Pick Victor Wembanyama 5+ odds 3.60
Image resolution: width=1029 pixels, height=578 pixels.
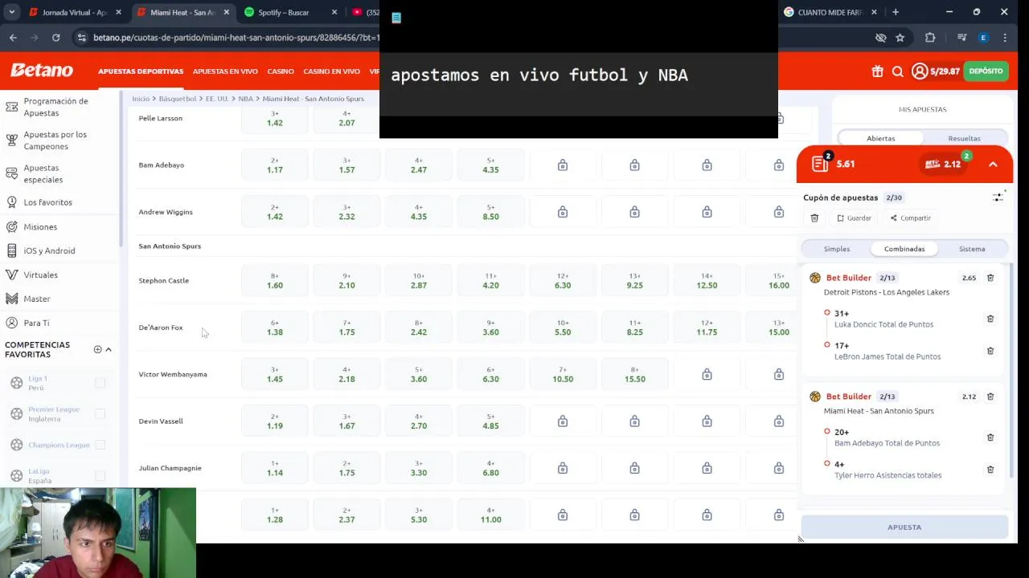(419, 374)
